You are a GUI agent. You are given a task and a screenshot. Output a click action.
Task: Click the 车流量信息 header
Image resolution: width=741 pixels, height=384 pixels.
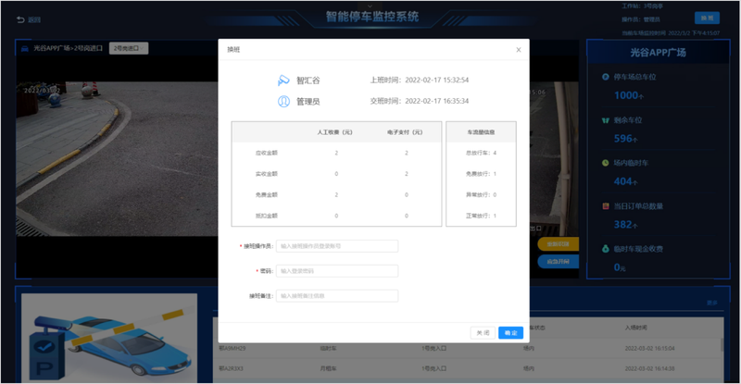click(x=481, y=132)
